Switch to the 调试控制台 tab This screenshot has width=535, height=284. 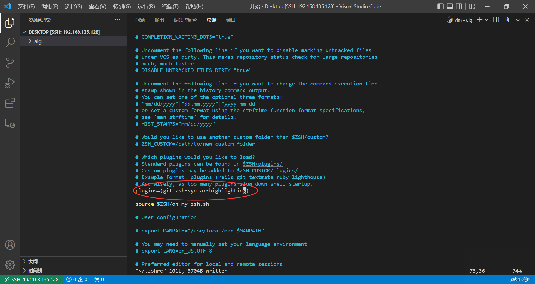pyautogui.click(x=185, y=20)
